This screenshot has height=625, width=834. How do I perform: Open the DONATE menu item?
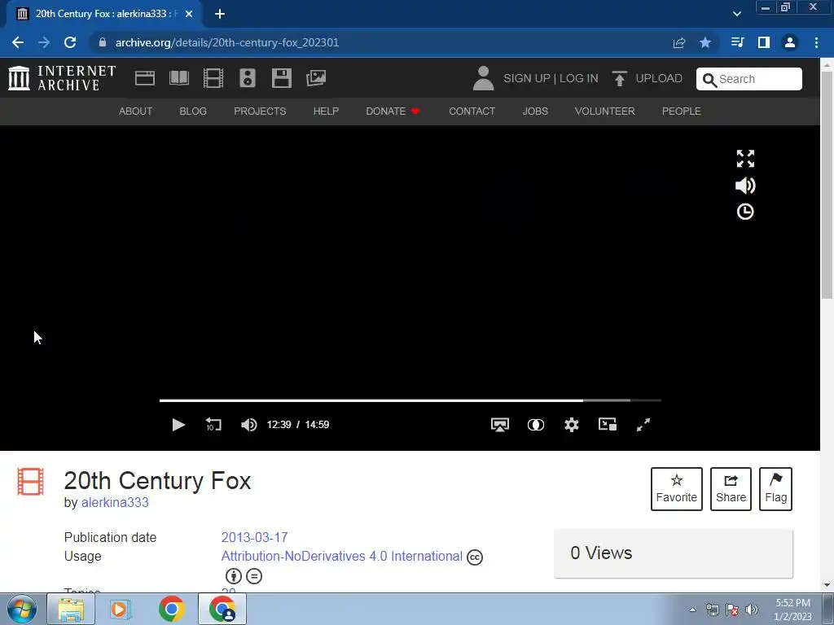[x=393, y=111]
